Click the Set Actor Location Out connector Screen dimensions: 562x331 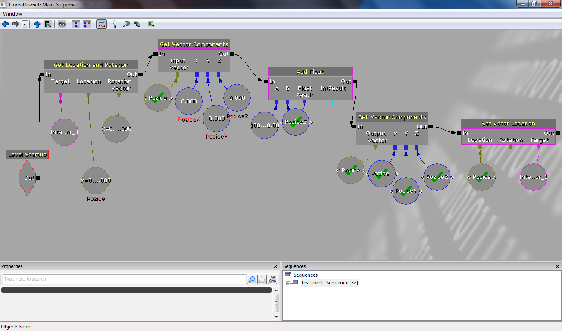pyautogui.click(x=558, y=133)
